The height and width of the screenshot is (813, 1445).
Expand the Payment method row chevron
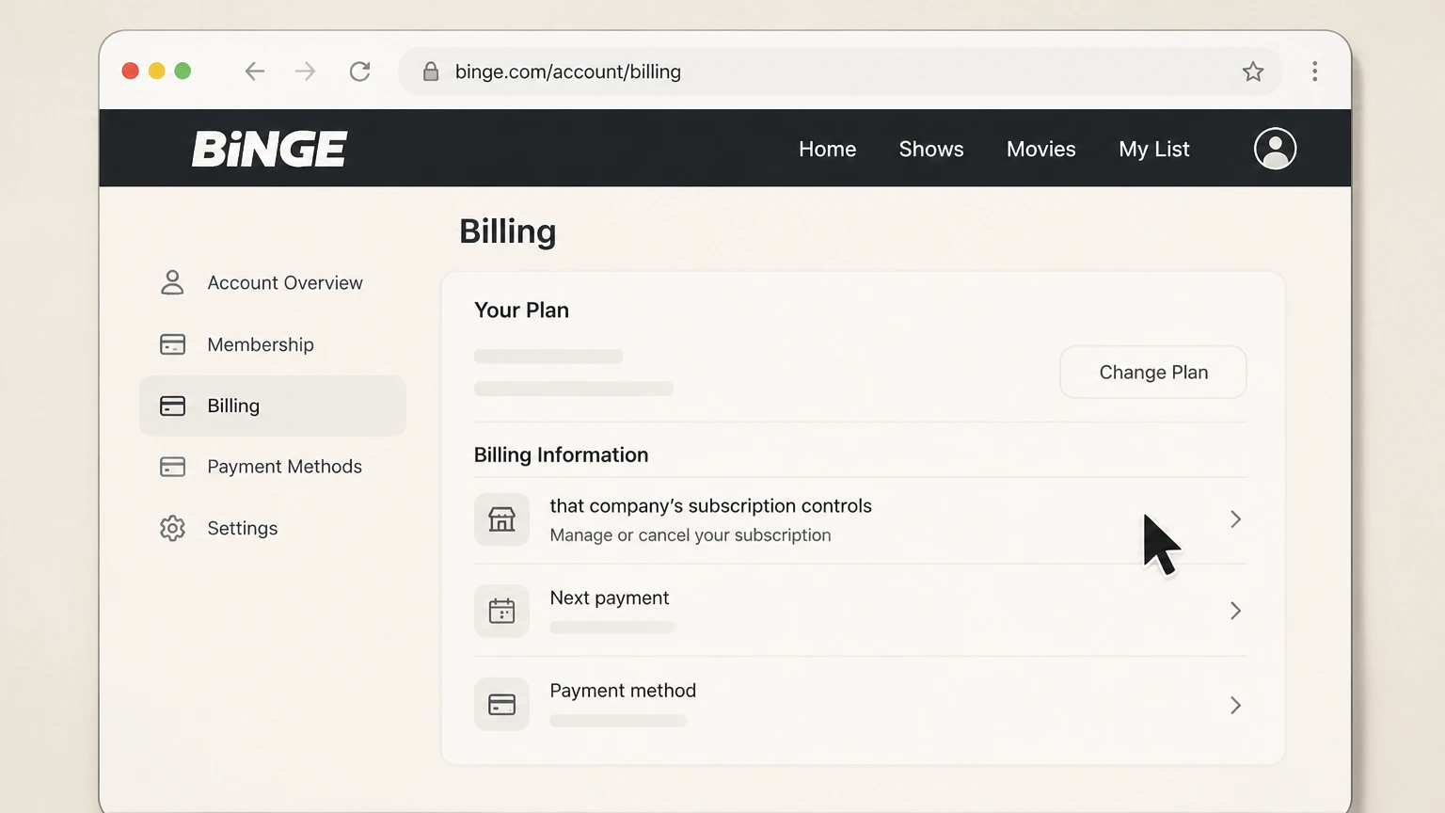point(1235,706)
